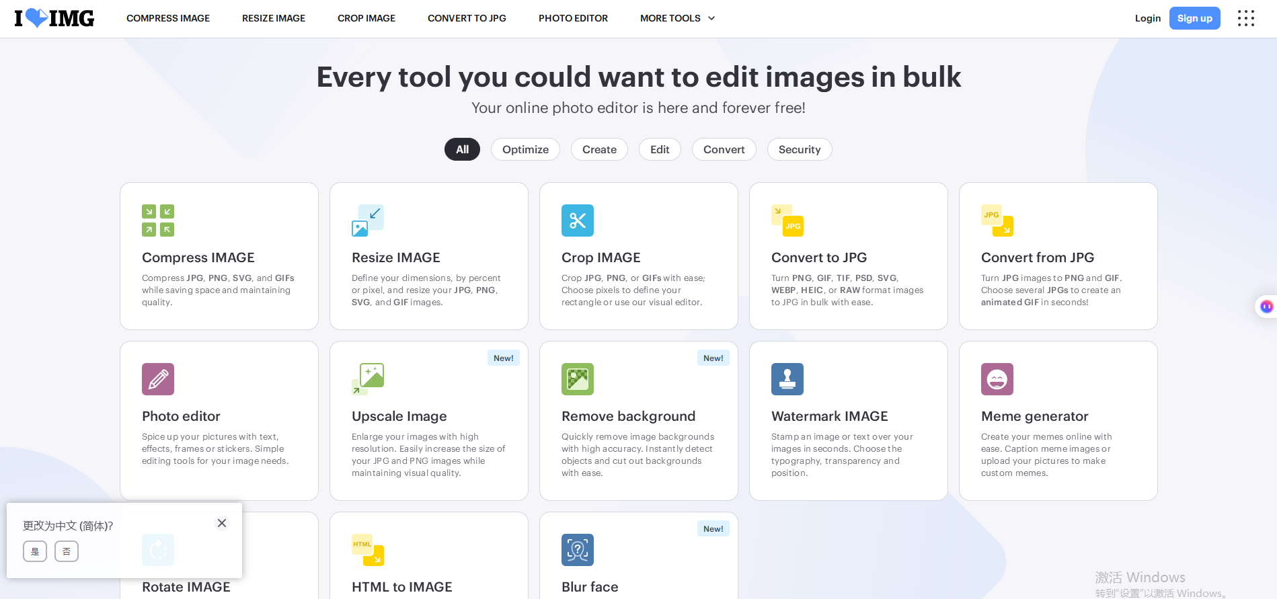Open CROP IMAGE in the top menu

366,18
